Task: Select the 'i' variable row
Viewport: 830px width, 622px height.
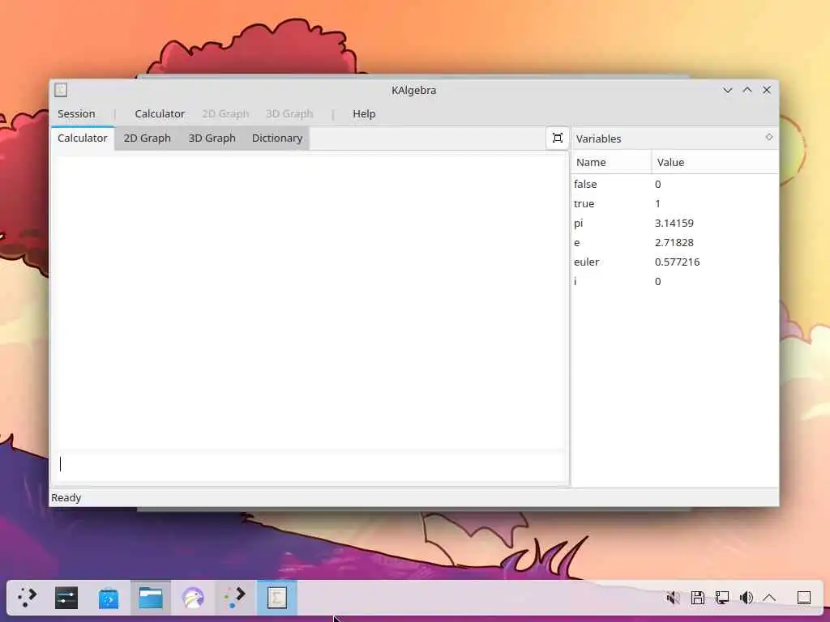Action: pyautogui.click(x=675, y=281)
